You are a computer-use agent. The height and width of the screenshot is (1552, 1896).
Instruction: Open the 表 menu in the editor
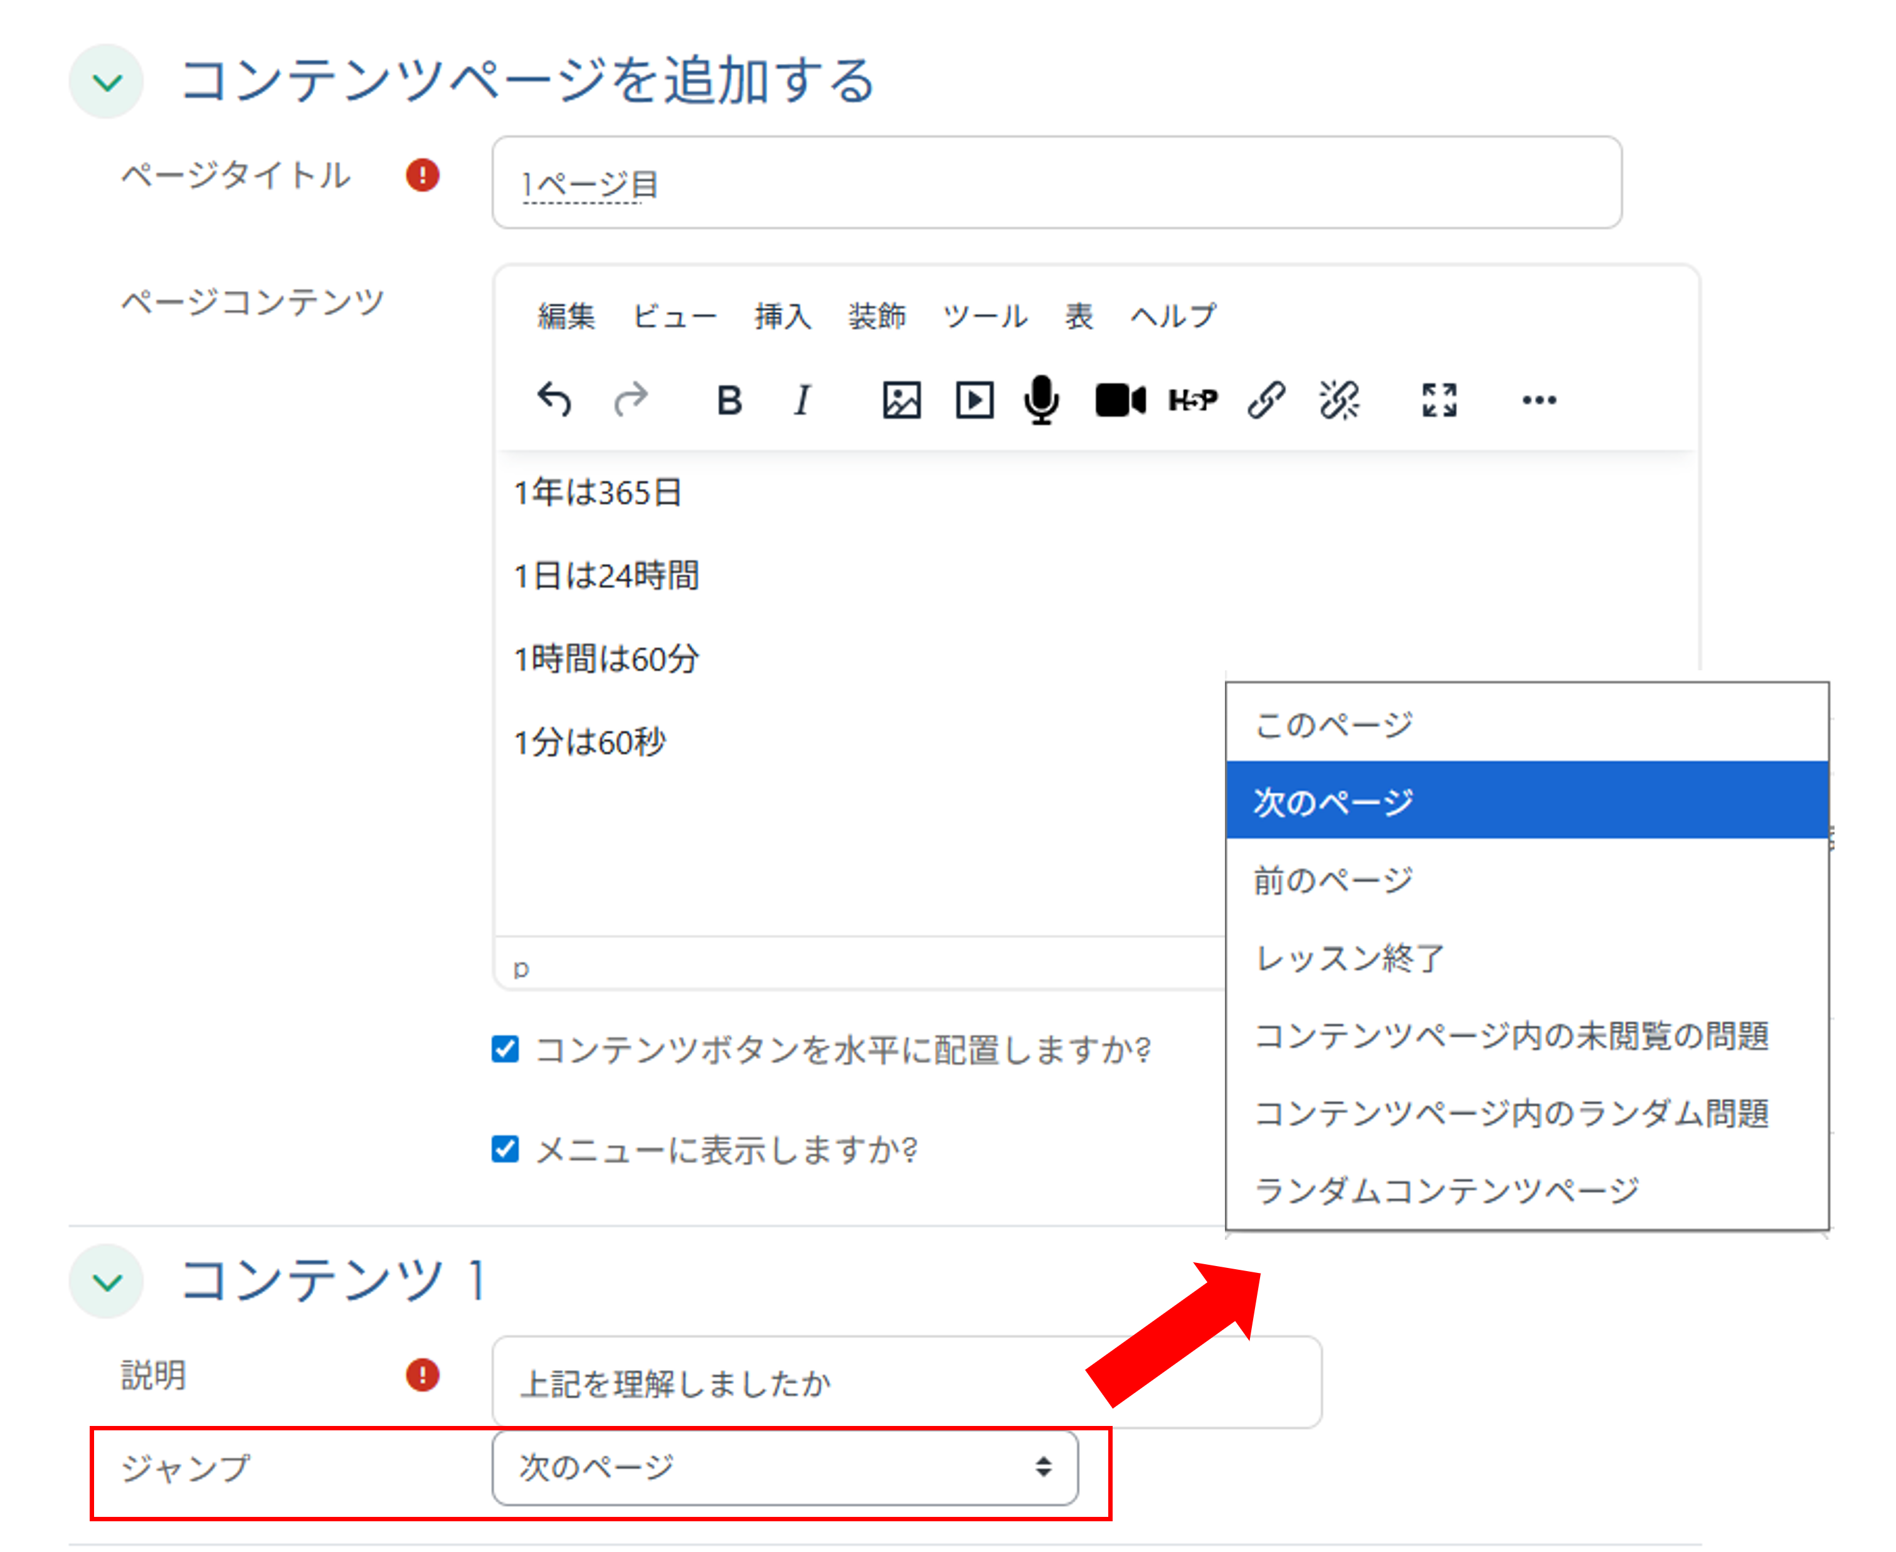point(1079,315)
